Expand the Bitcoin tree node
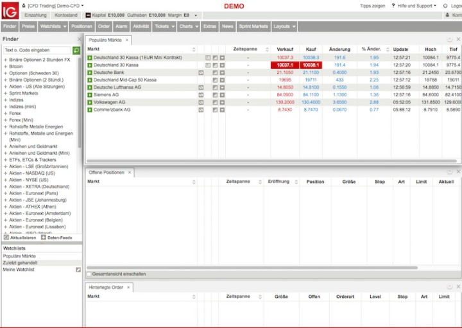Image resolution: width=462 pixels, height=328 pixels. click(5, 67)
